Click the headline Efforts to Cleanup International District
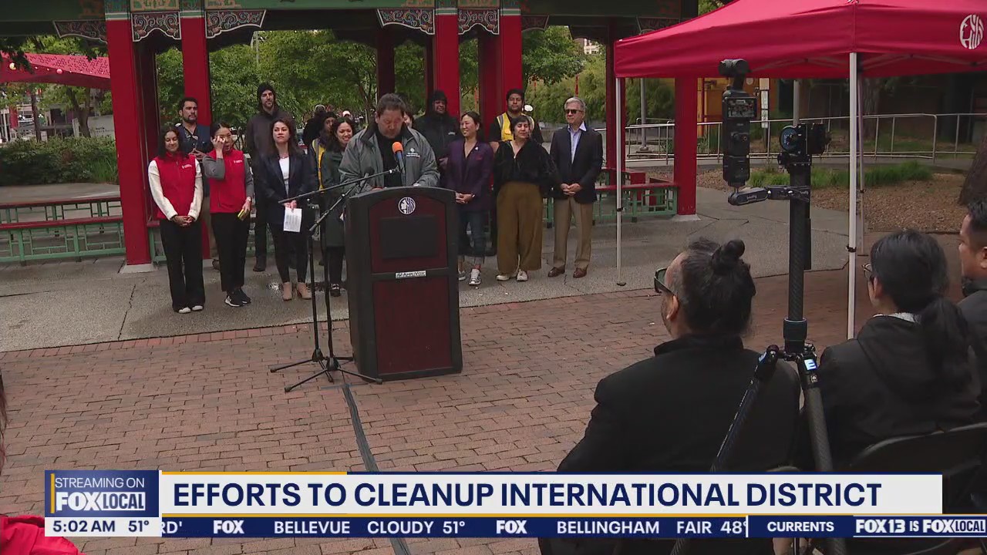This screenshot has height=555, width=987. point(527,494)
